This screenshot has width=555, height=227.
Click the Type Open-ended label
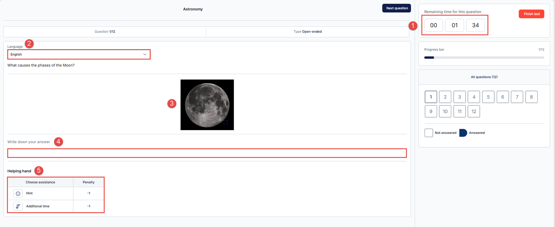(x=308, y=31)
